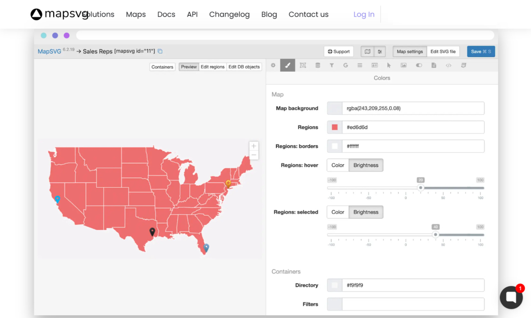This screenshot has height=318, width=531.
Task: Click the code </> icon in the toolbar
Action: [448, 65]
